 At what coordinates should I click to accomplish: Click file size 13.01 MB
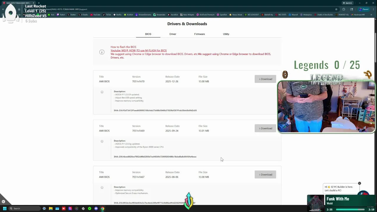pos(204,131)
